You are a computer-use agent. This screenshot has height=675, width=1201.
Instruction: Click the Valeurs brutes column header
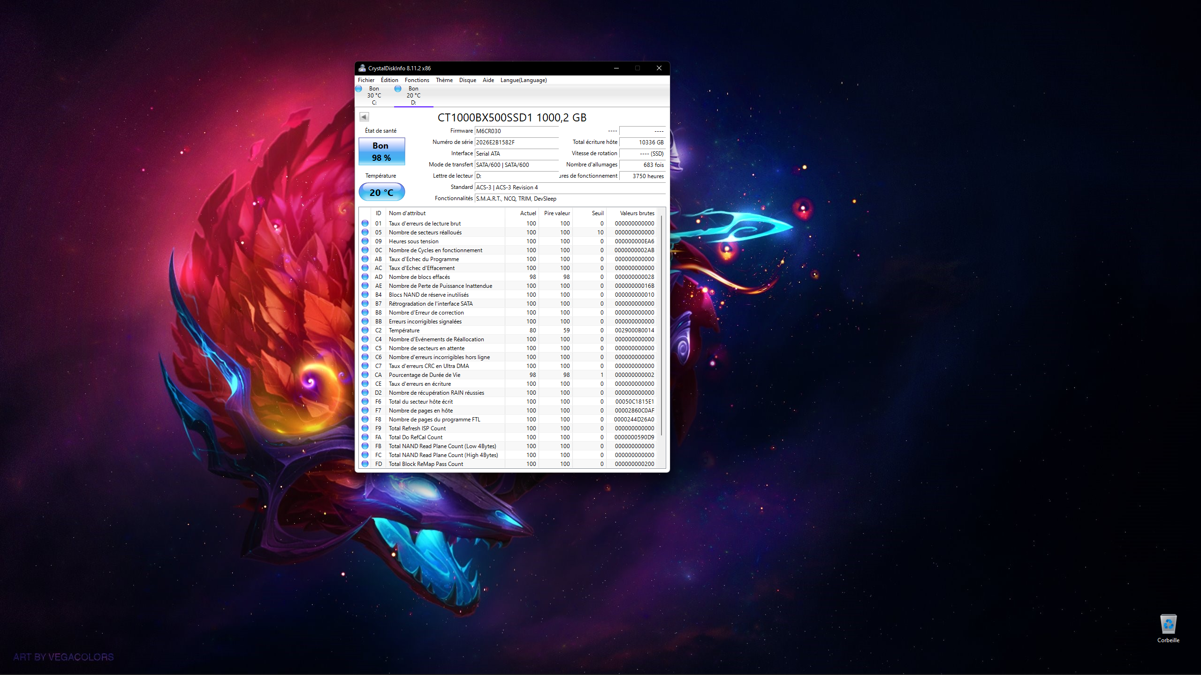tap(632, 213)
